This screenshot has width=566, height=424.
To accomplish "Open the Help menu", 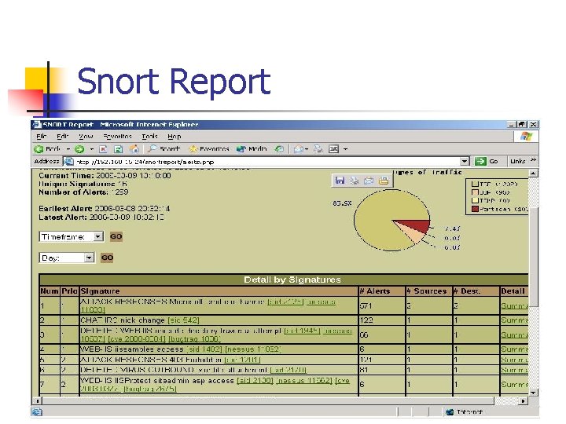I will [x=174, y=137].
